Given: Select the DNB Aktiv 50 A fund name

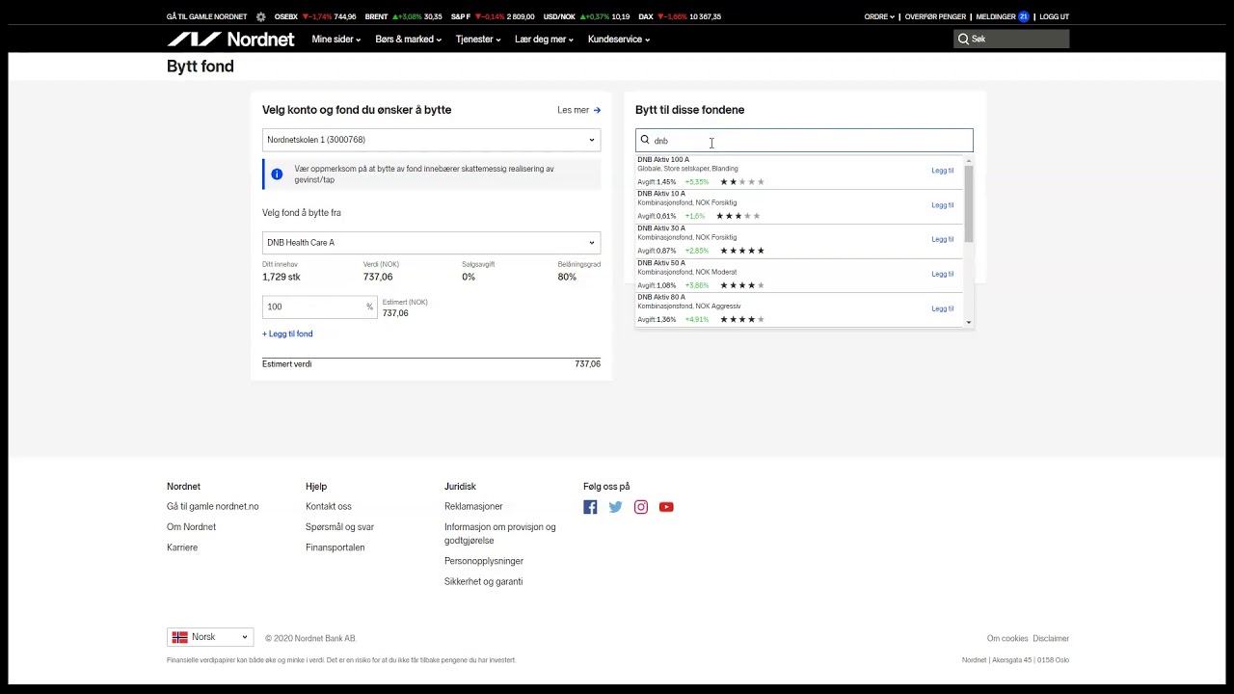Looking at the screenshot, I should point(661,263).
